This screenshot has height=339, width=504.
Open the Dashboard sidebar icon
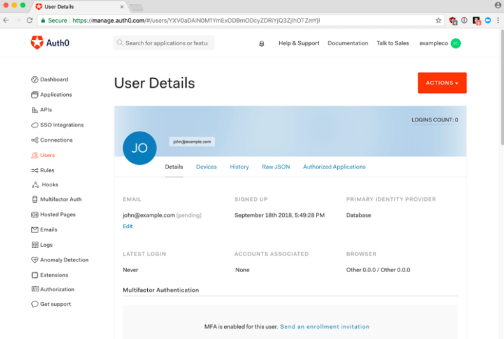click(34, 80)
